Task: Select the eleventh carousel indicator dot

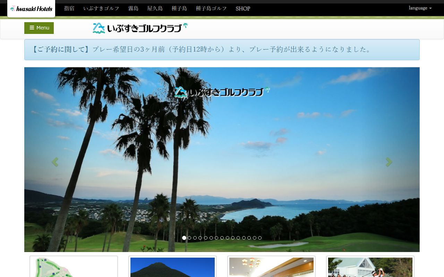Action: point(238,238)
